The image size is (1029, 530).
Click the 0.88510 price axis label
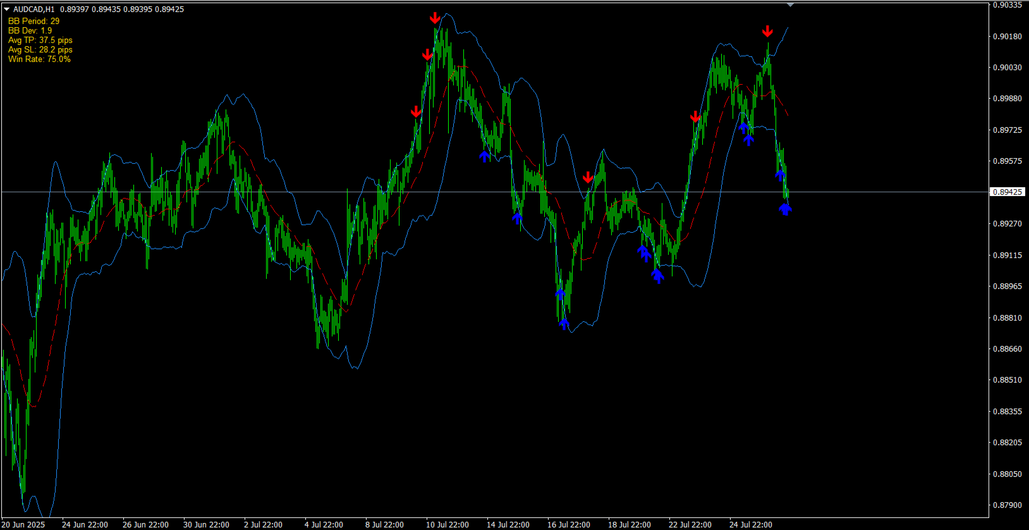[x=1008, y=379]
